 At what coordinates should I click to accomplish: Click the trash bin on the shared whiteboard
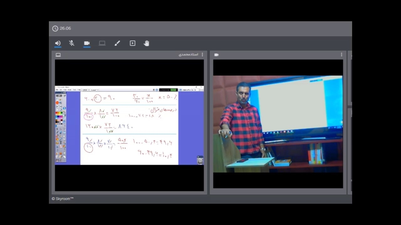[200, 160]
